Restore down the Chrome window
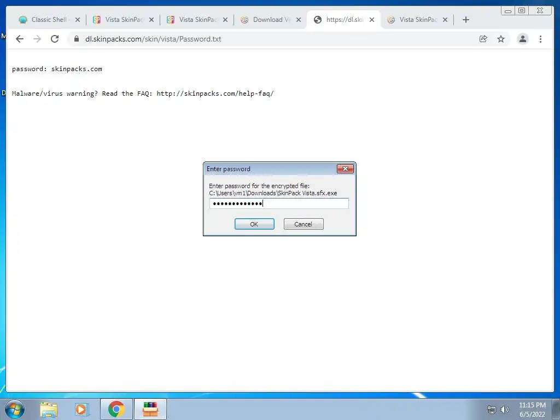560x420 pixels. [522, 11]
